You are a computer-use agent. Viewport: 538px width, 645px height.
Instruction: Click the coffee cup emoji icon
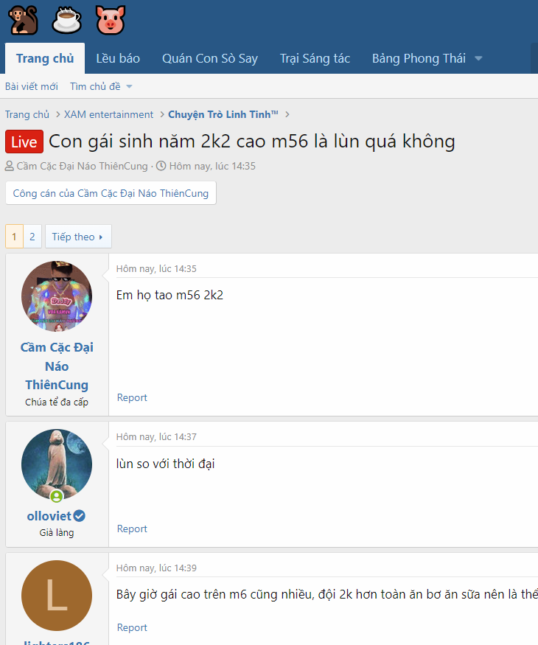click(x=67, y=20)
